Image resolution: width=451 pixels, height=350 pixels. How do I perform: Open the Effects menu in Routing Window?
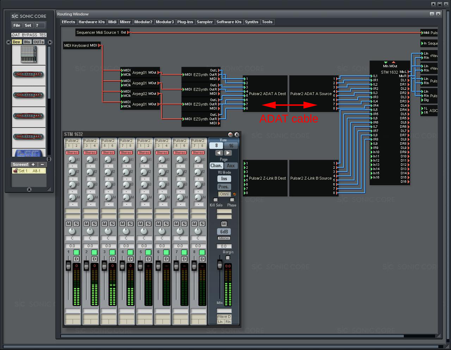pos(68,22)
